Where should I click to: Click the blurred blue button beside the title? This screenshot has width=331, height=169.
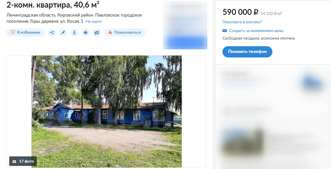[x=185, y=42]
